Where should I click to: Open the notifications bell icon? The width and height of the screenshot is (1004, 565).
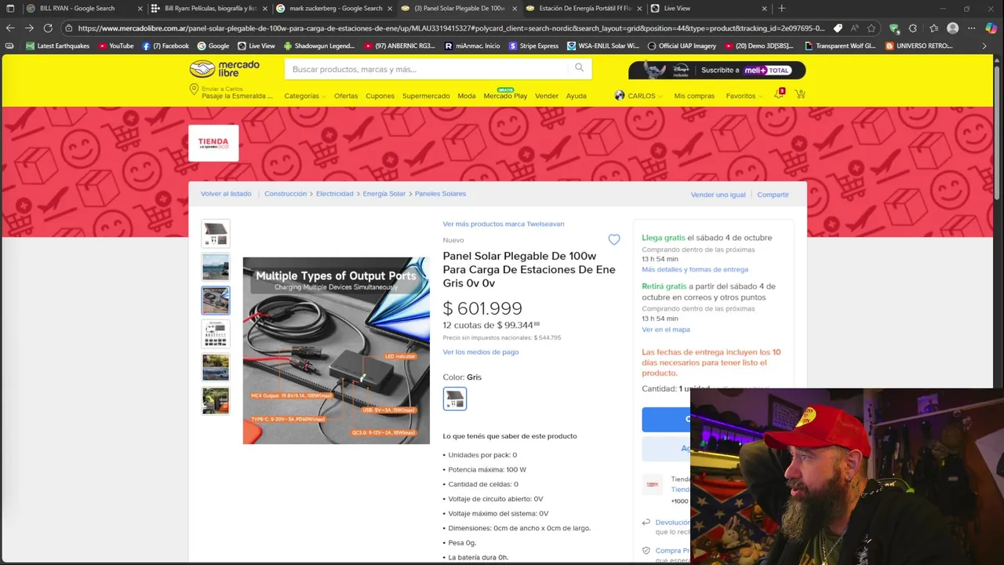point(779,95)
